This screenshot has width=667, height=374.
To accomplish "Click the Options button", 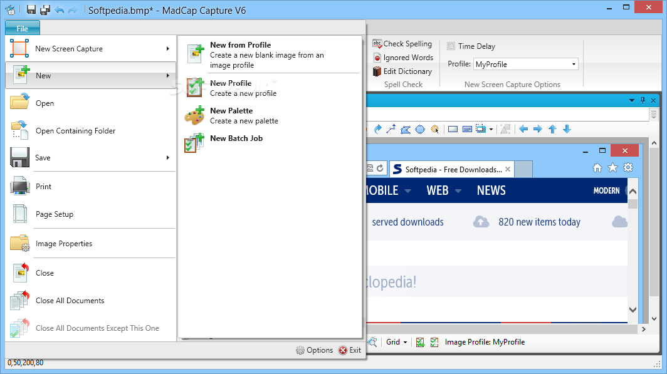I will [x=314, y=350].
